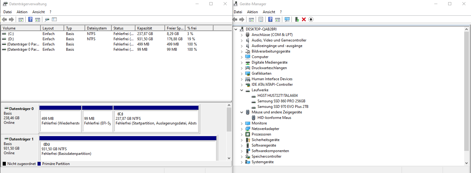Click the update driver green arrow icon
The width and height of the screenshot is (471, 173).
297,19
